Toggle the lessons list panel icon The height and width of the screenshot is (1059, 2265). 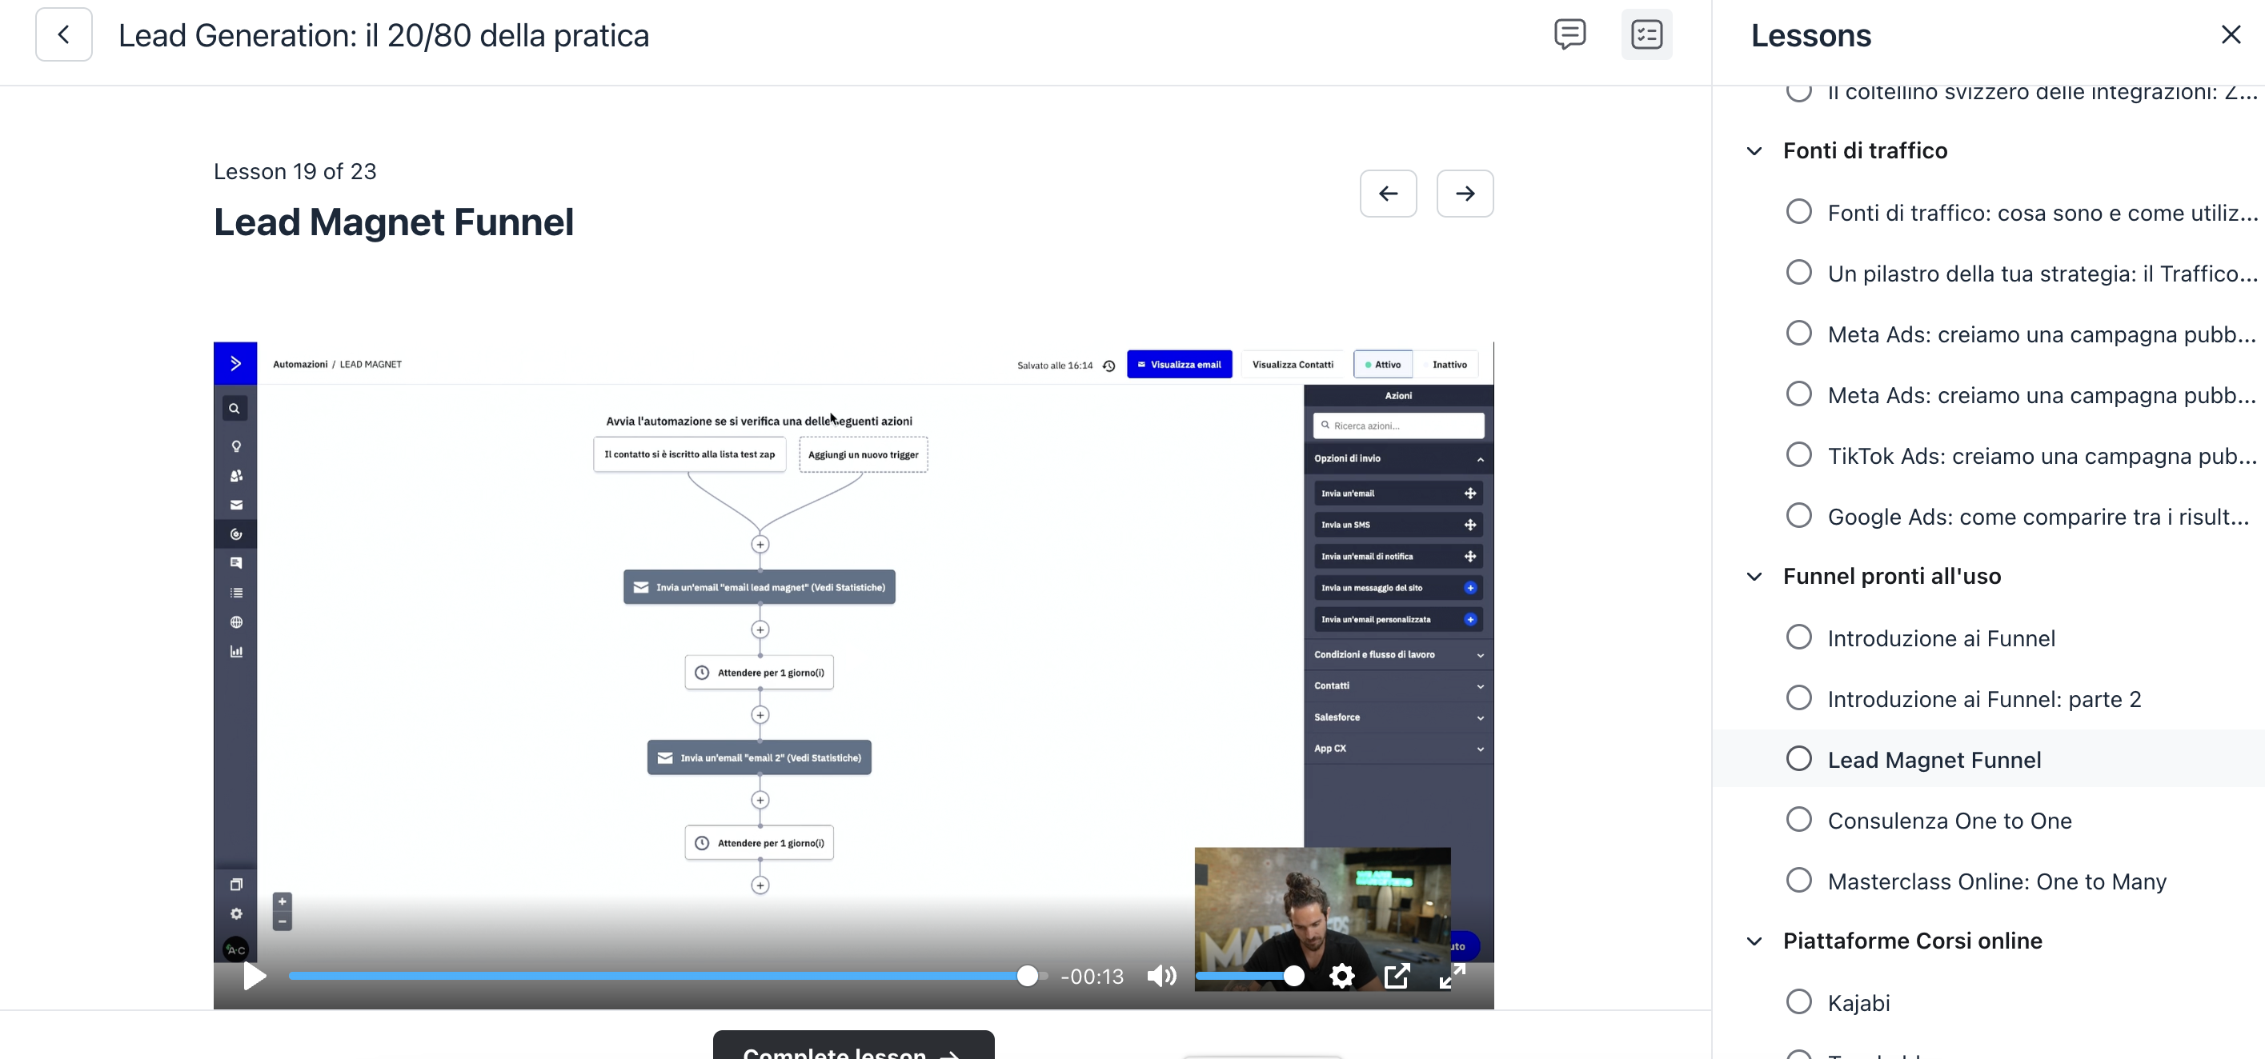pyautogui.click(x=1646, y=35)
